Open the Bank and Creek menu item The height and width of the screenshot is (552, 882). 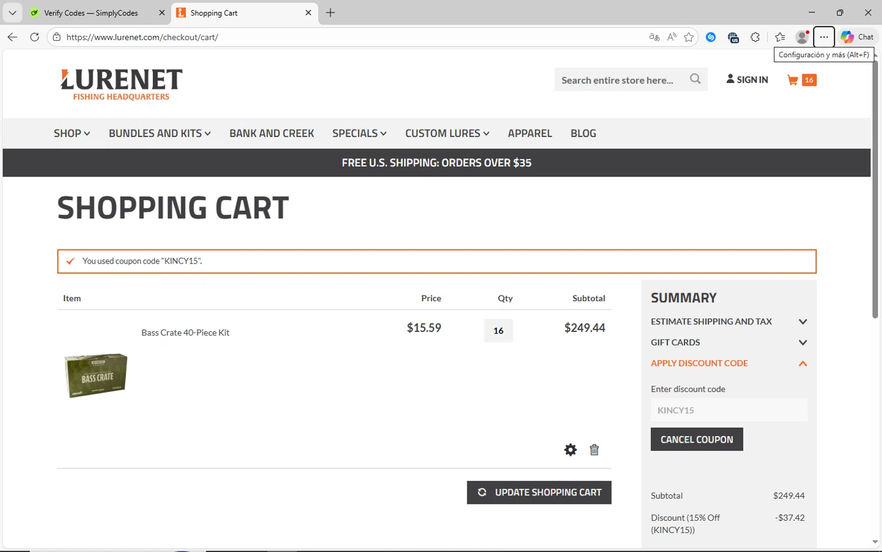272,134
